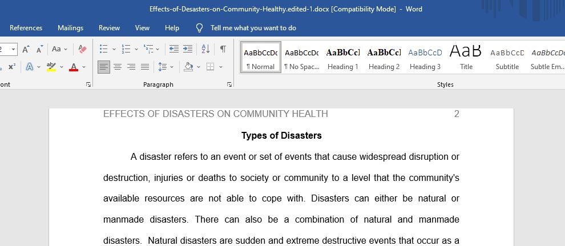Viewport: 565px width, 246px height.
Task: Switch to the Review tab
Action: coord(109,28)
